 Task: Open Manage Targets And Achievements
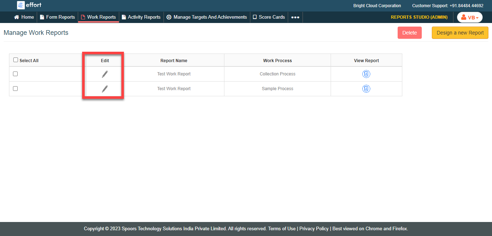click(x=207, y=17)
